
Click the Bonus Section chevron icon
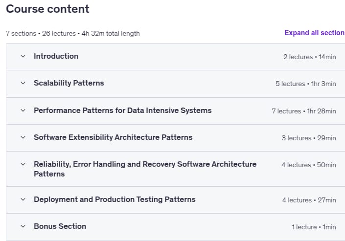coord(23,226)
